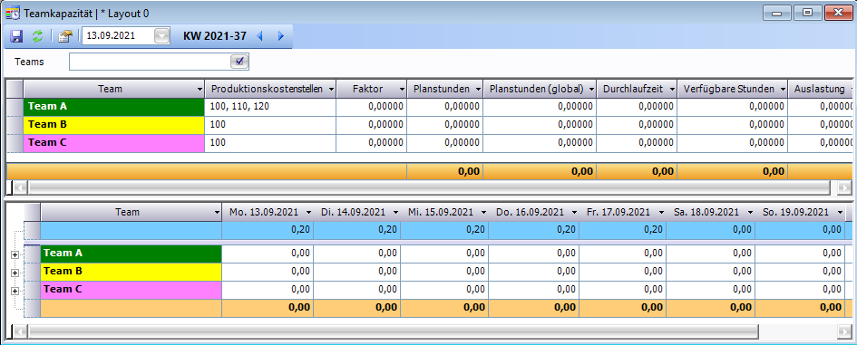Select pink Team C cell in upper grid
This screenshot has height=345, width=857.
(114, 143)
